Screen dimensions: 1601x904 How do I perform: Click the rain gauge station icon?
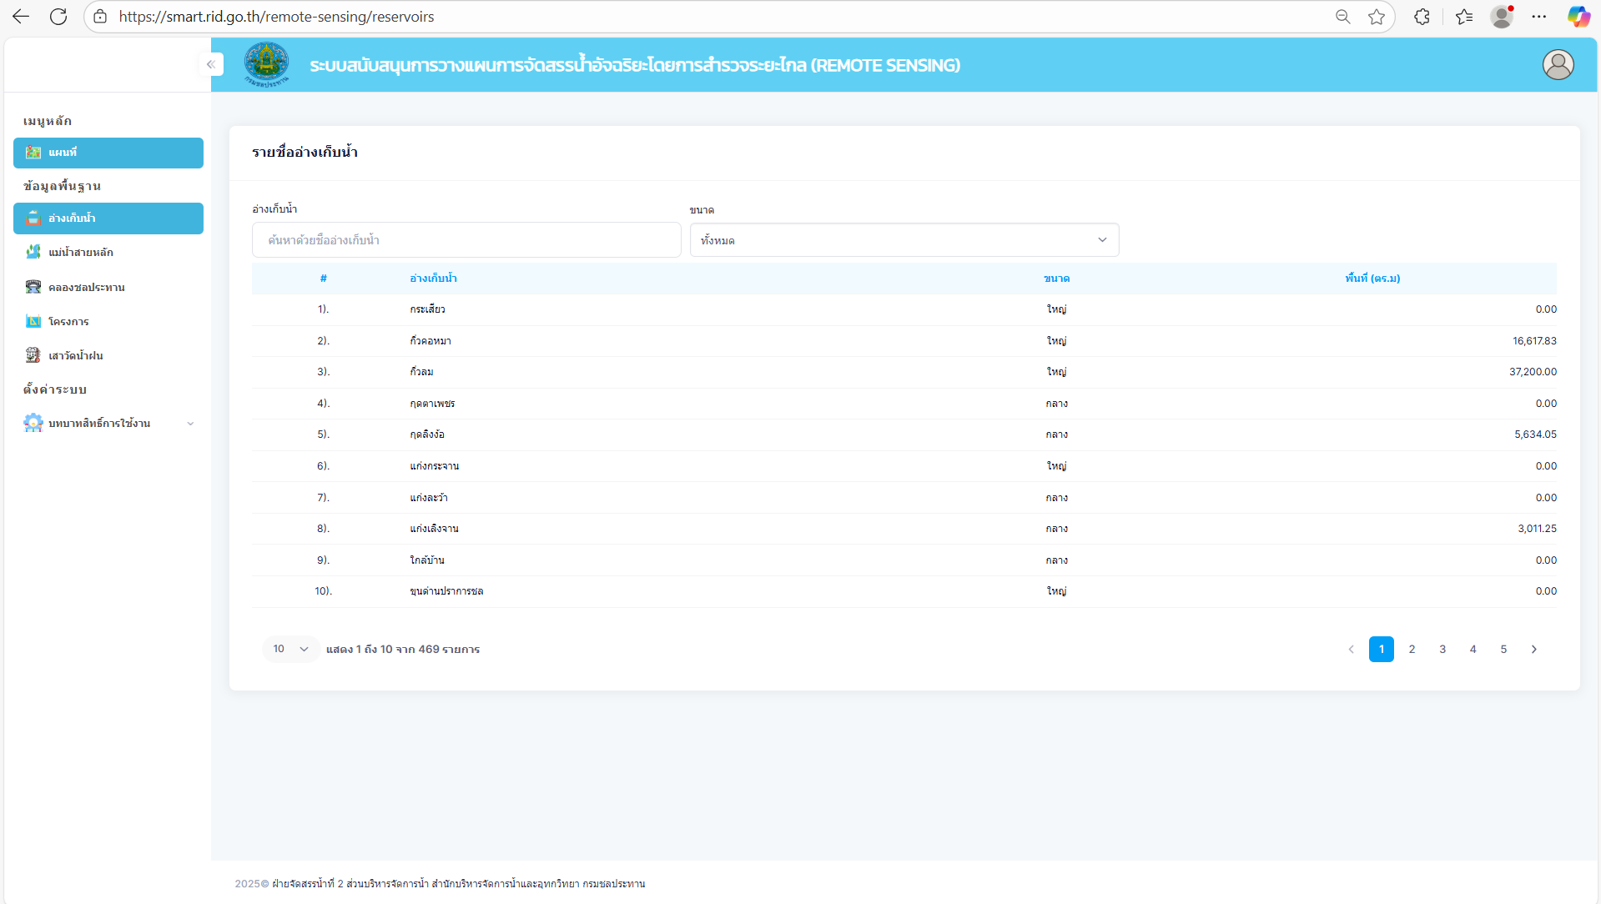point(33,355)
